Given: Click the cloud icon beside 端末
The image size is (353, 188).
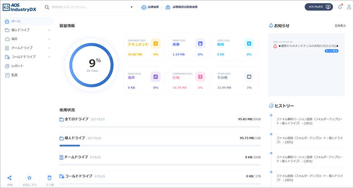Looking at the screenshot, I should [7, 39].
